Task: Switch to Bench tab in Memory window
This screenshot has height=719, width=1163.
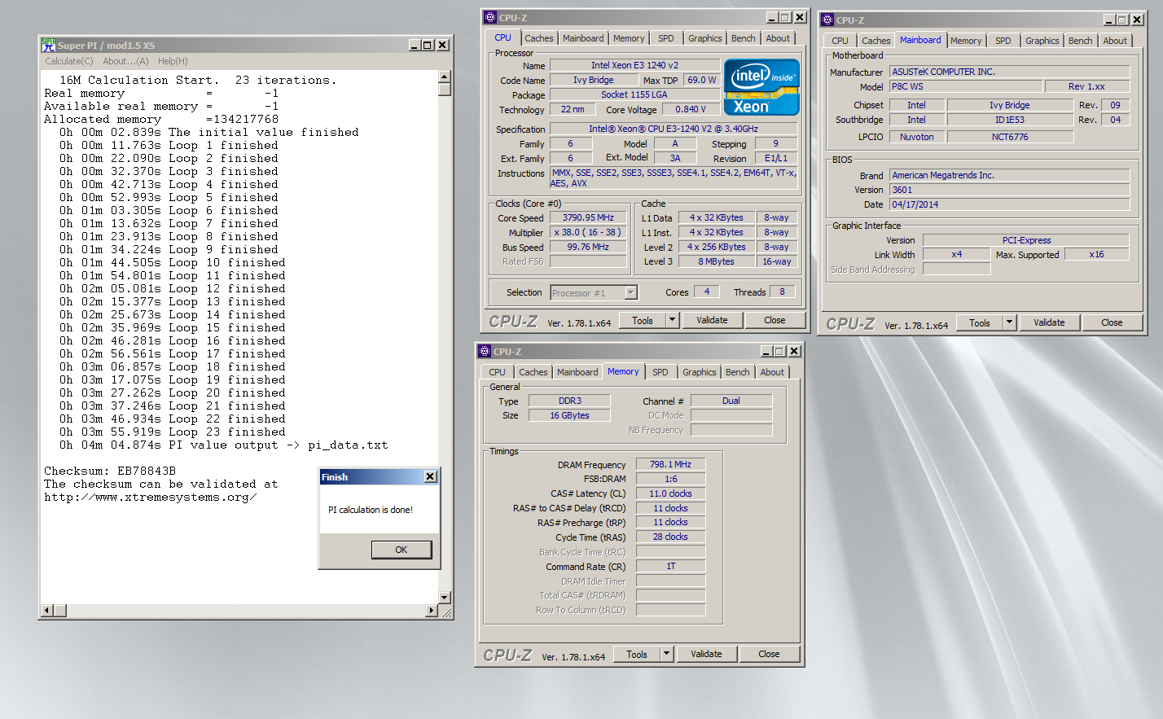Action: [737, 372]
